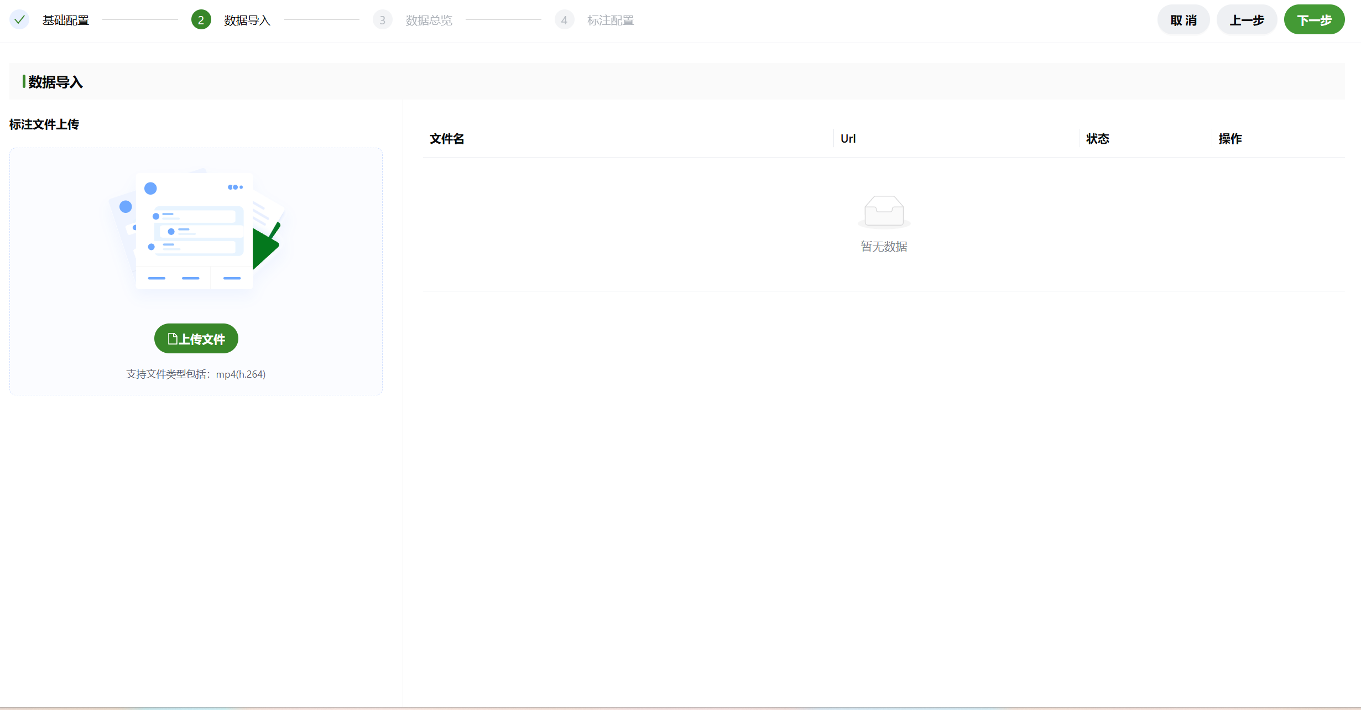Proceed with the 下一步 button
This screenshot has width=1361, height=710.
click(x=1314, y=20)
